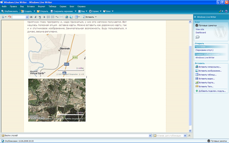Image resolution: width=229 pixels, height=143 pixels.
Task: Click the help question mark icon
Action: (226, 11)
